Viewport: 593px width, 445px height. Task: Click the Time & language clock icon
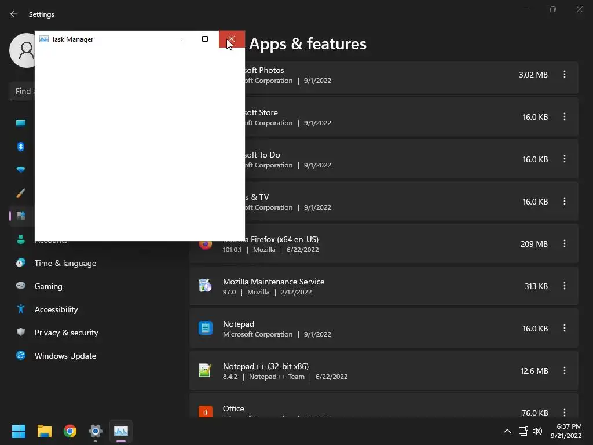[x=21, y=262]
